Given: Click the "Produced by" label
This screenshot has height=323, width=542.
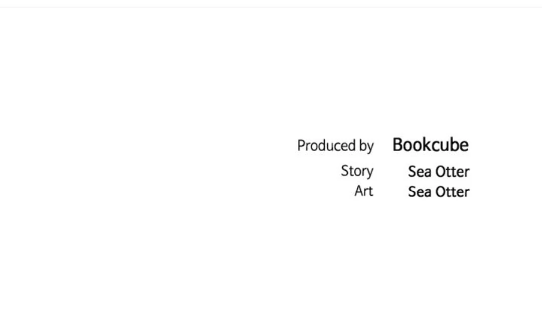Looking at the screenshot, I should pos(335,146).
